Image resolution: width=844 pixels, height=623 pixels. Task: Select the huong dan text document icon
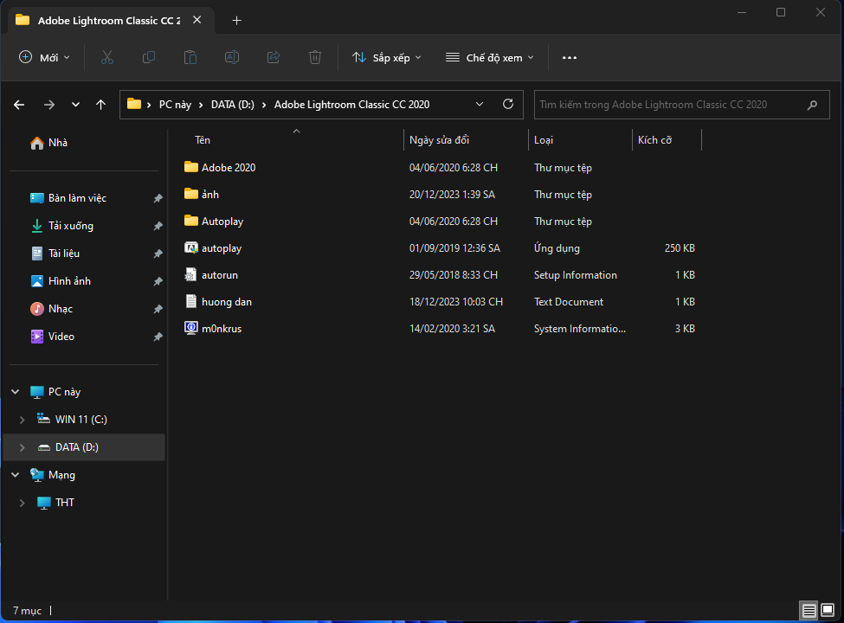190,301
